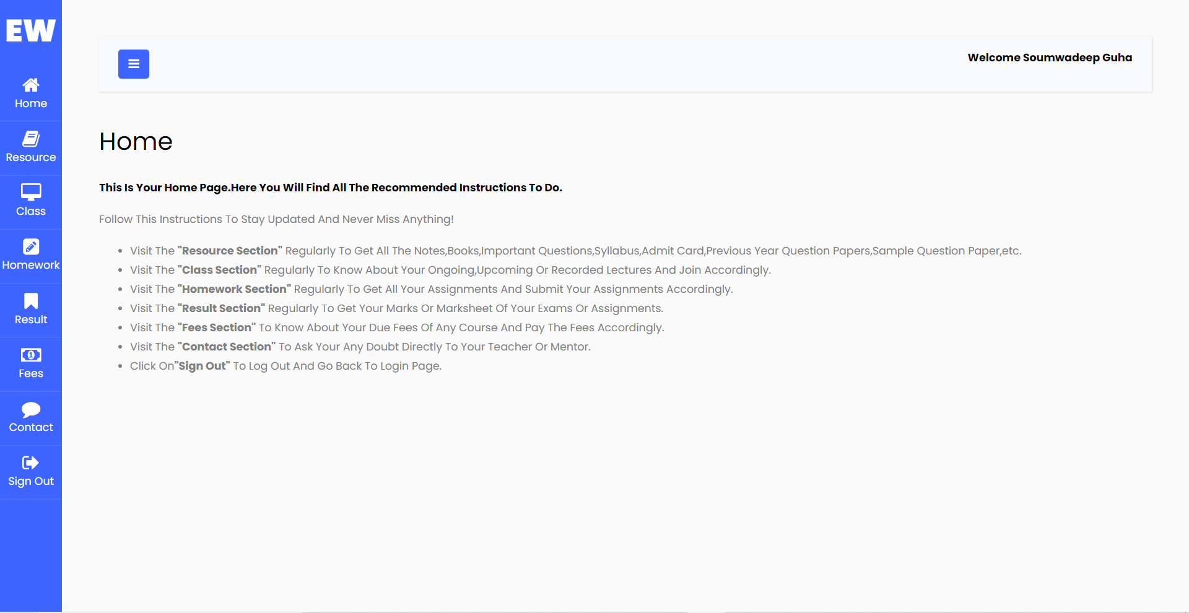Go to Home menu label
The height and width of the screenshot is (613, 1189).
click(31, 103)
